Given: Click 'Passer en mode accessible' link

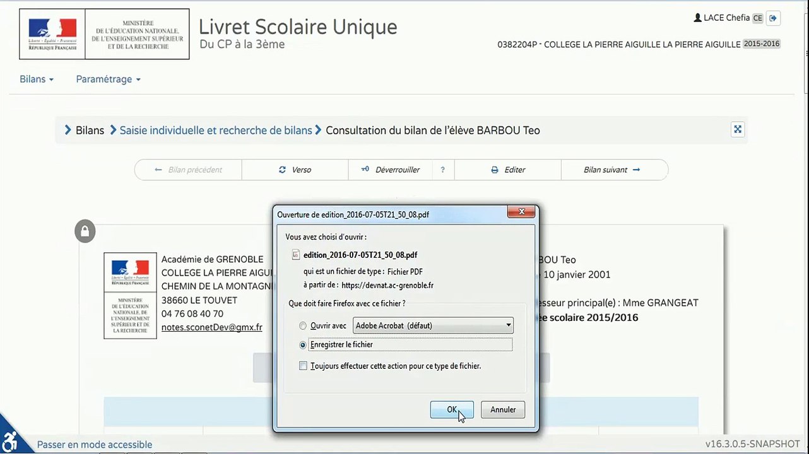Looking at the screenshot, I should pos(95,445).
